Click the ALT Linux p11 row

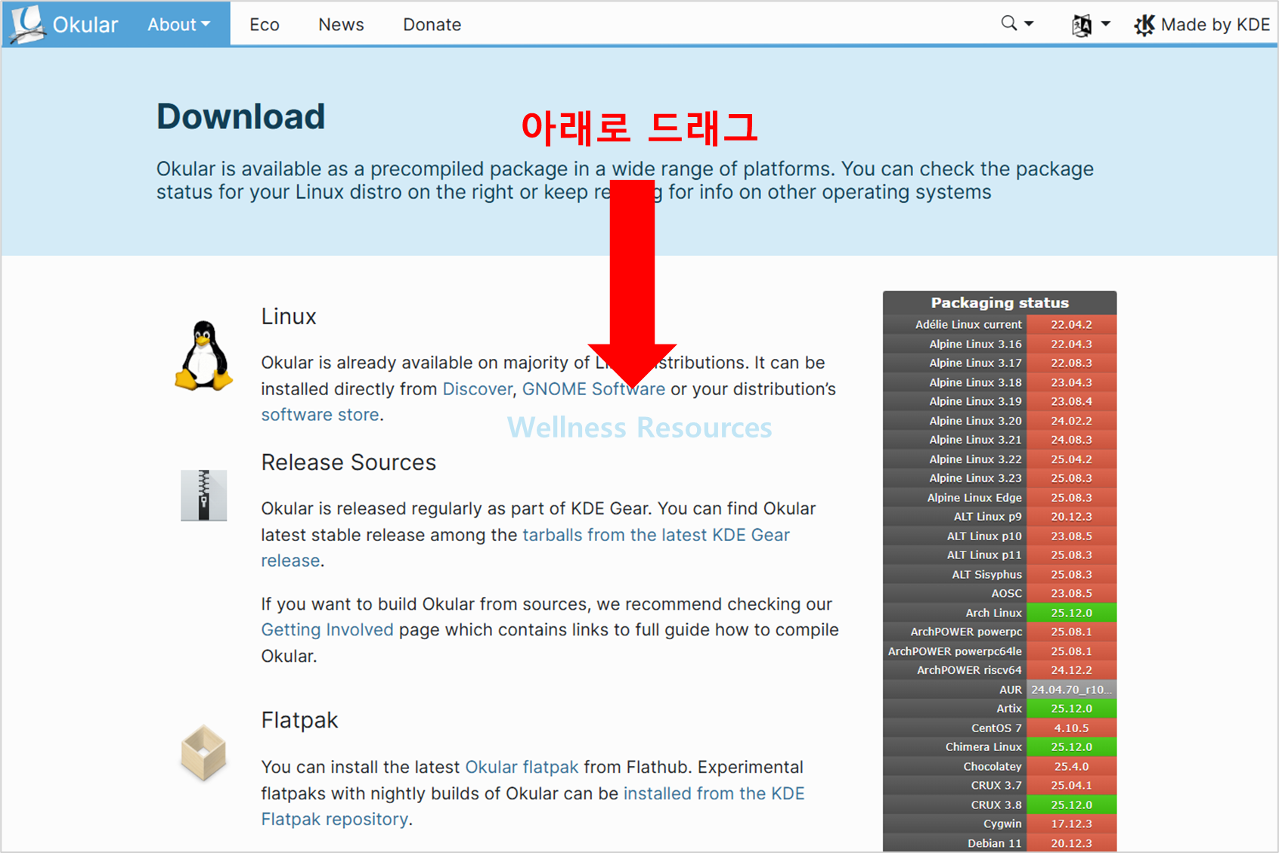999,555
